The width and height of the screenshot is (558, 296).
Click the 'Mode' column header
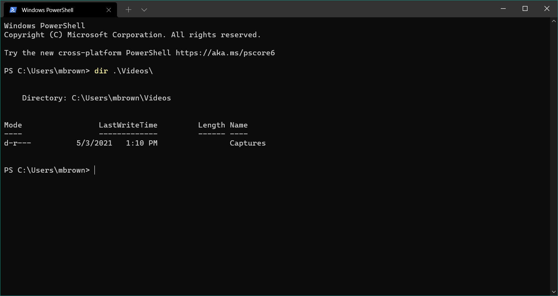click(13, 125)
